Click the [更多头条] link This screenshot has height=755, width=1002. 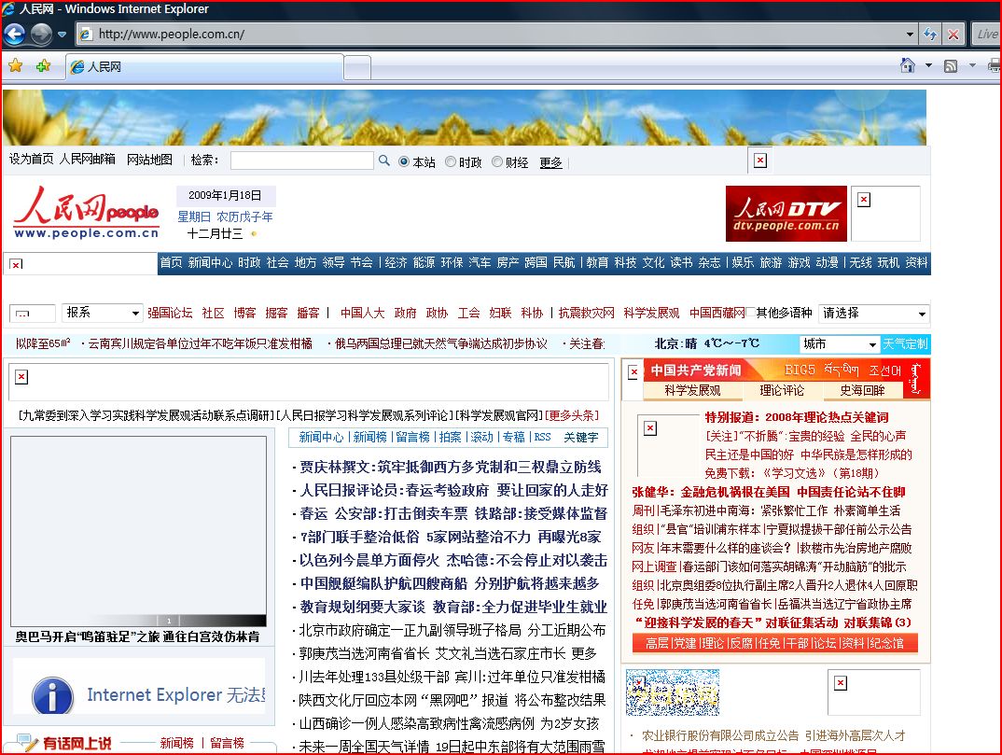coord(571,415)
